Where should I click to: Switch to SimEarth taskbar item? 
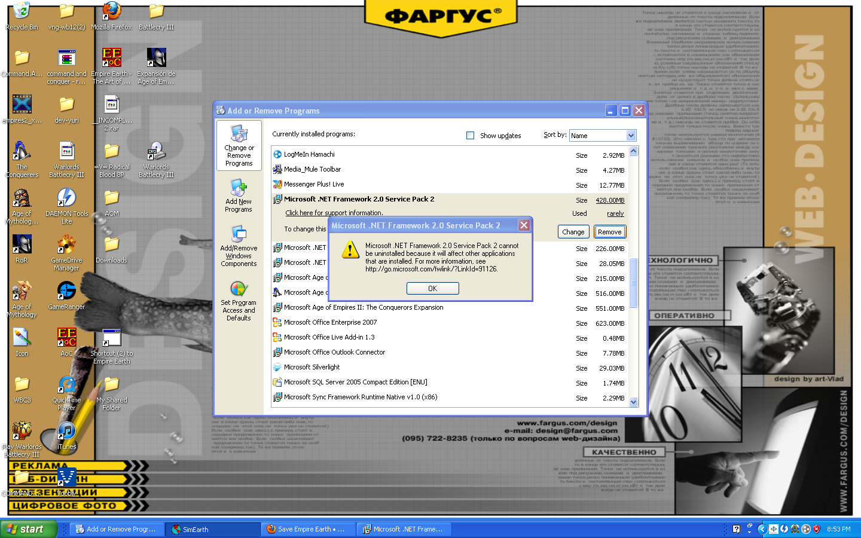212,529
